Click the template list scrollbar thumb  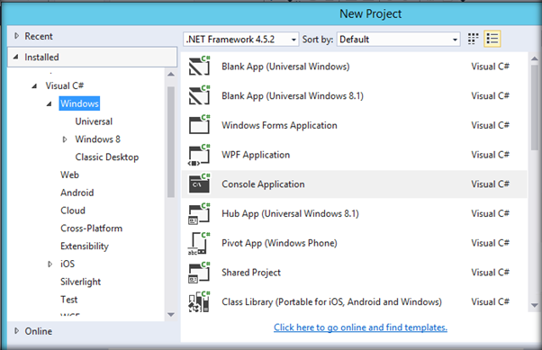[x=535, y=107]
